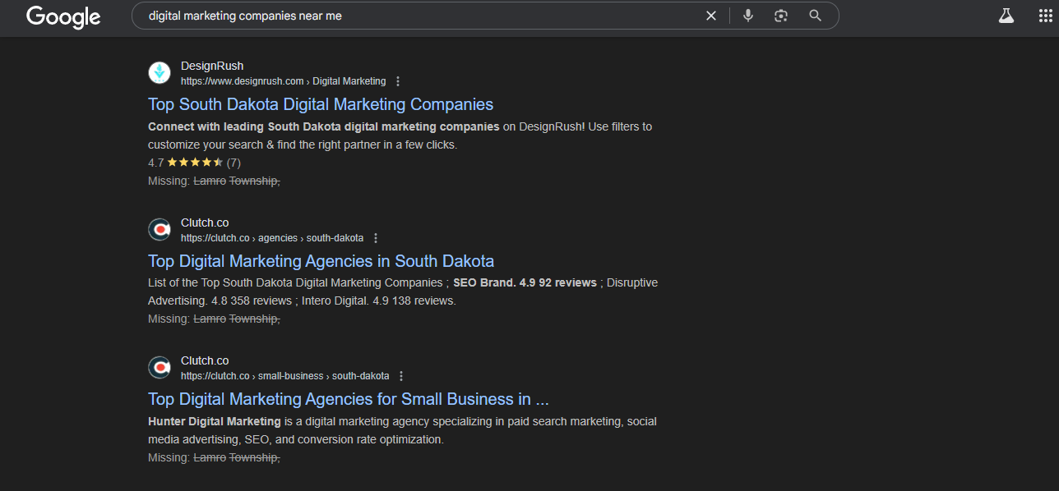Click the DesignRush site name
The width and height of the screenshot is (1059, 491).
[212, 66]
